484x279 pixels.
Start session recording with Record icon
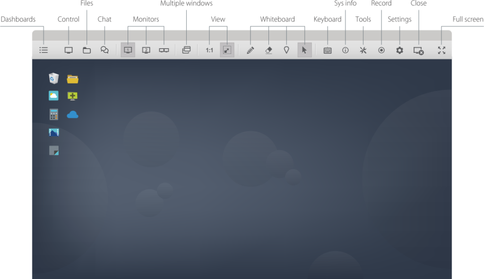pyautogui.click(x=381, y=50)
